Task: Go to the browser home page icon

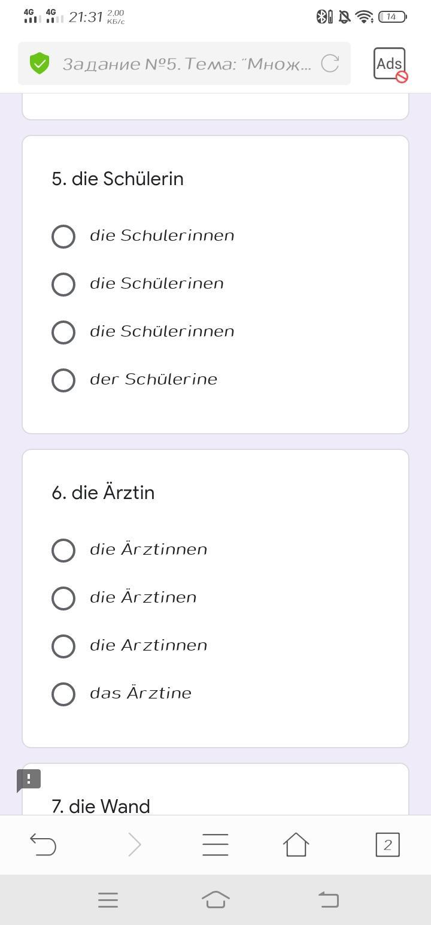Action: pos(296,845)
